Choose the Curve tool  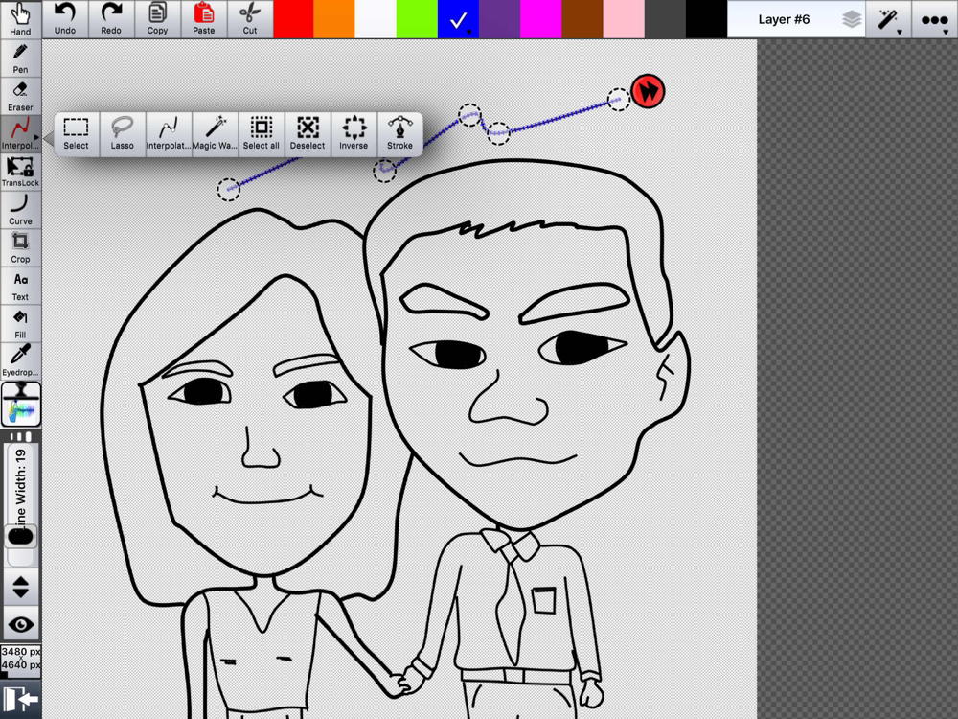20,209
